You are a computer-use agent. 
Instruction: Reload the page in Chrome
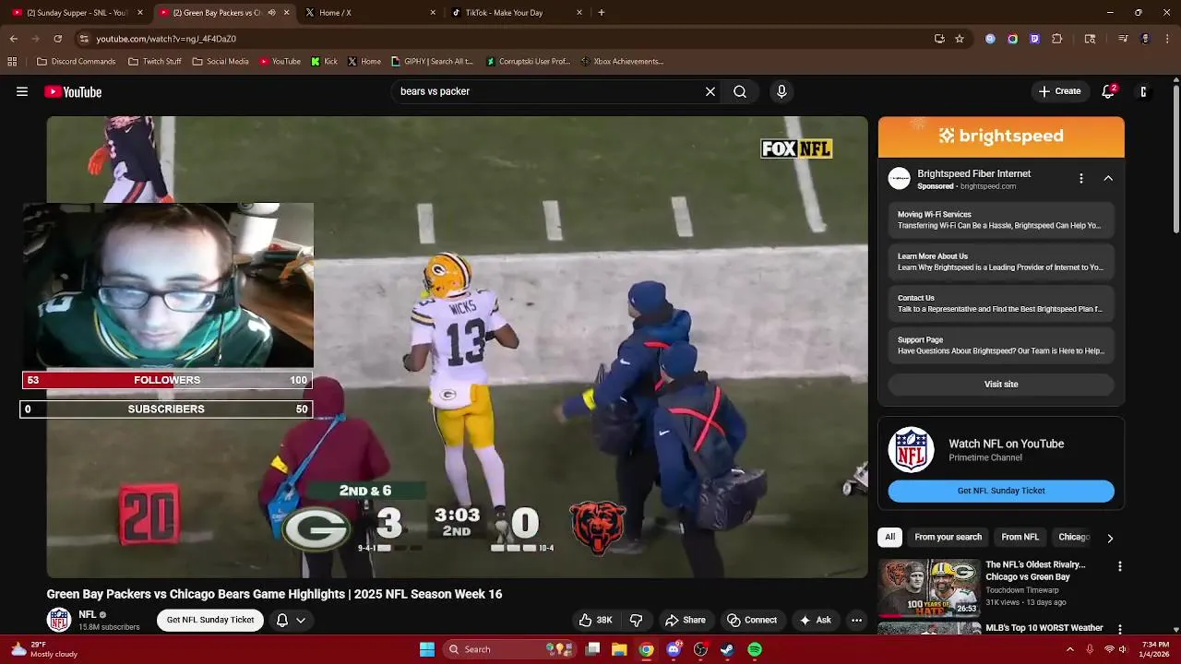57,39
